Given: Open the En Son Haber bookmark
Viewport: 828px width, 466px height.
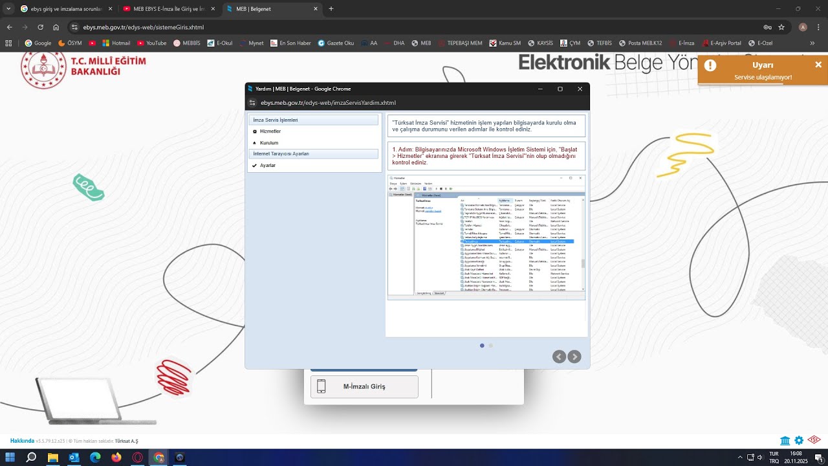Looking at the screenshot, I should pyautogui.click(x=290, y=43).
